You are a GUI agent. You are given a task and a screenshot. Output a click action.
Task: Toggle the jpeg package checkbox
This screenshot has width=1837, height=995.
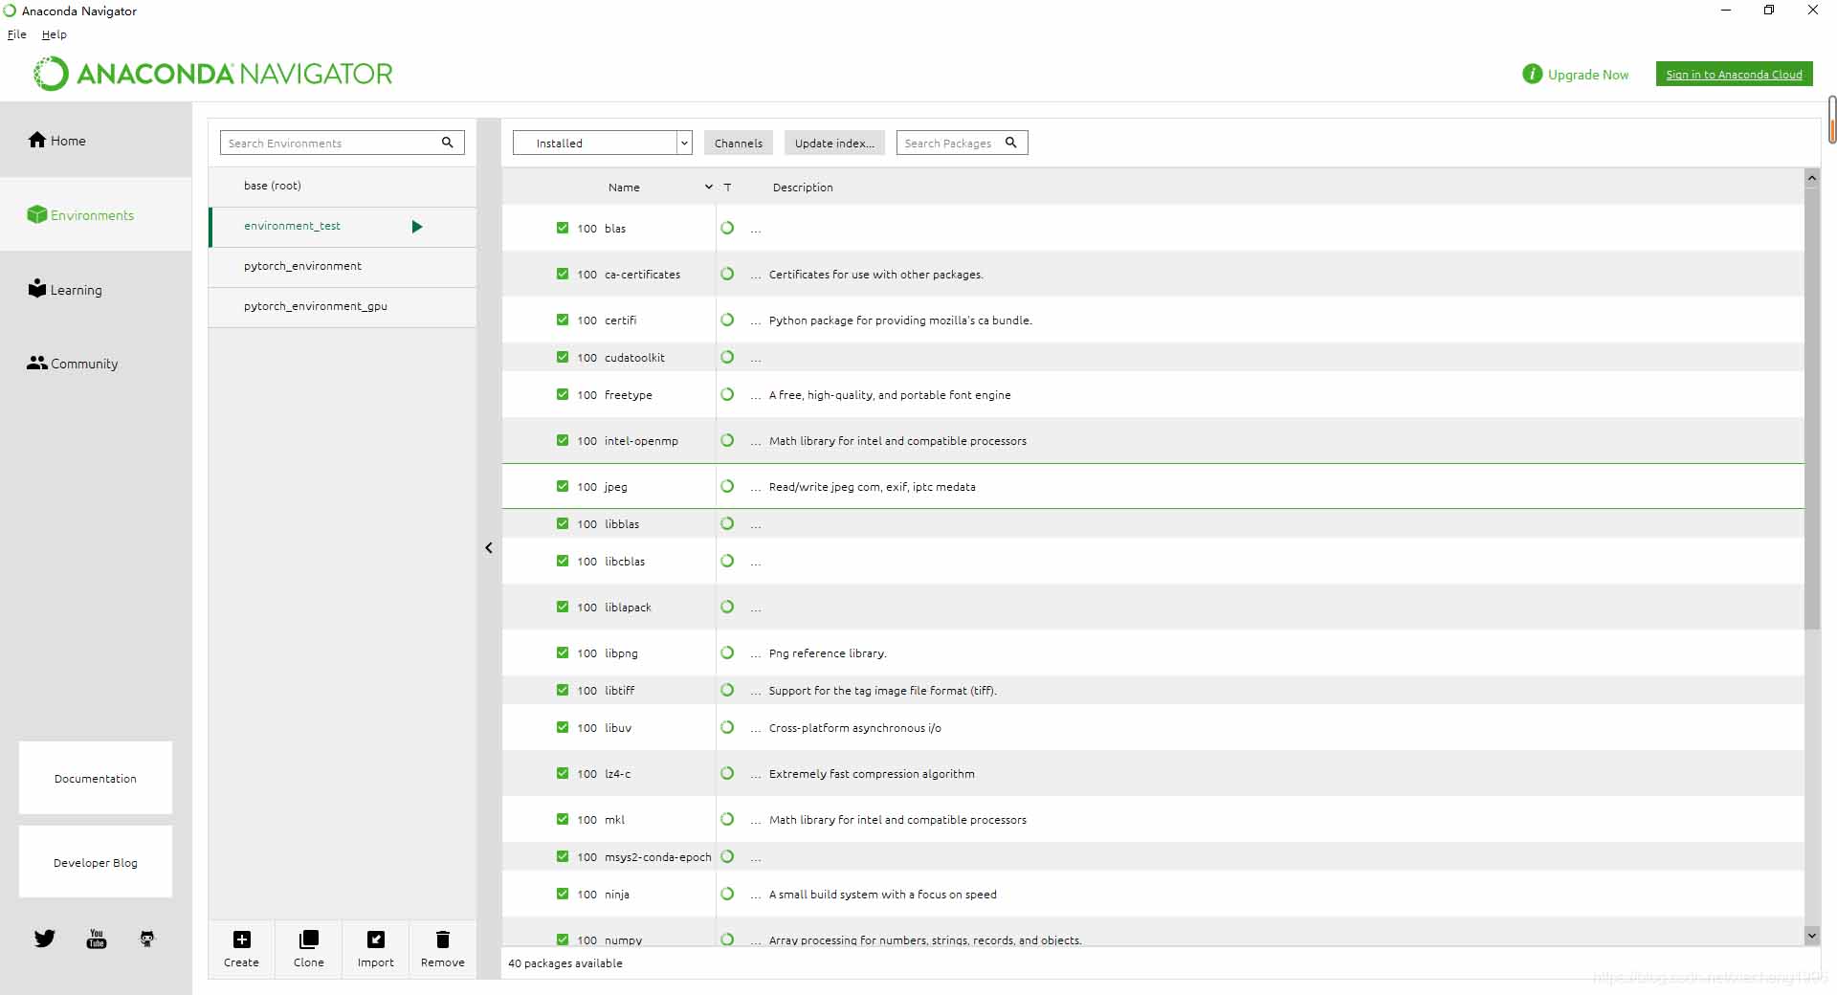563,486
